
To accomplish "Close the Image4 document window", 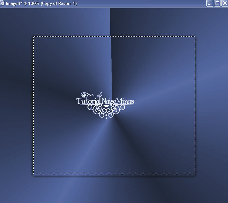I will pos(225,3).
